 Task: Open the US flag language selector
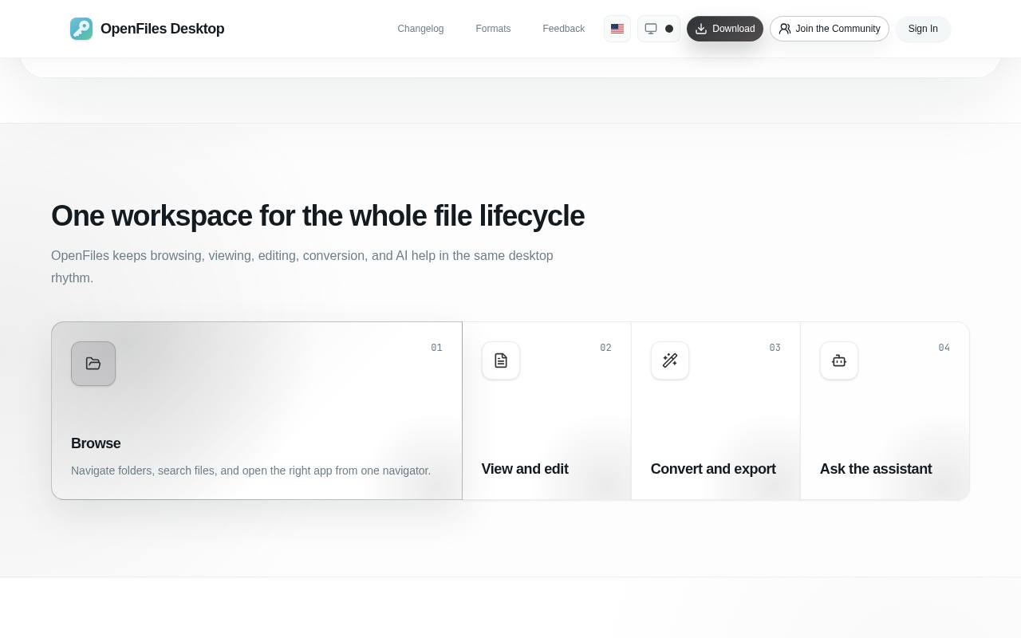617,29
